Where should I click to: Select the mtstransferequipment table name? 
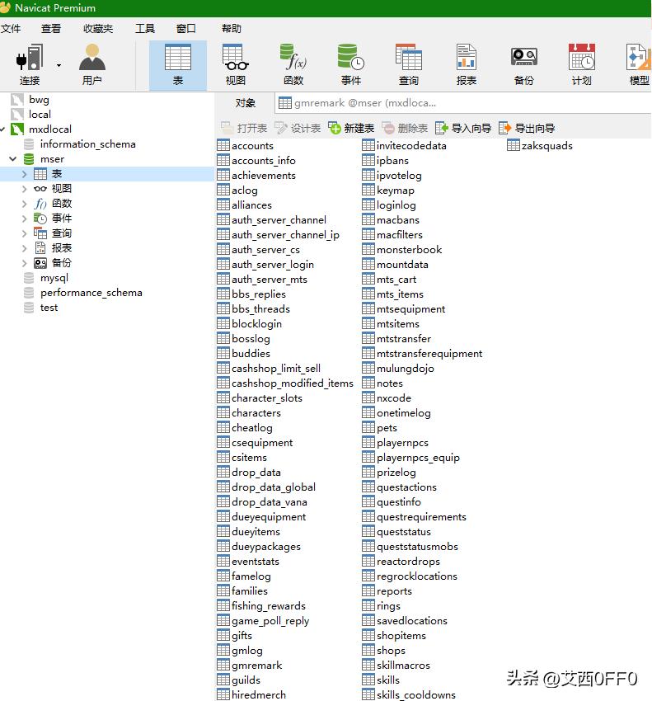point(429,354)
